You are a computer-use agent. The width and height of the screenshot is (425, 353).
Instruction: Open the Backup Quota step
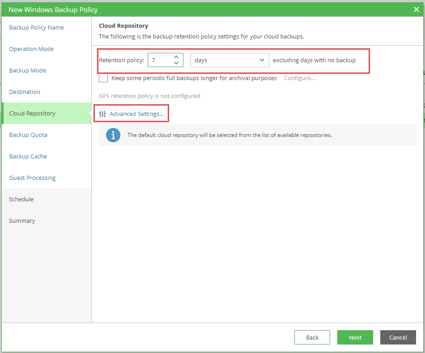tap(28, 135)
